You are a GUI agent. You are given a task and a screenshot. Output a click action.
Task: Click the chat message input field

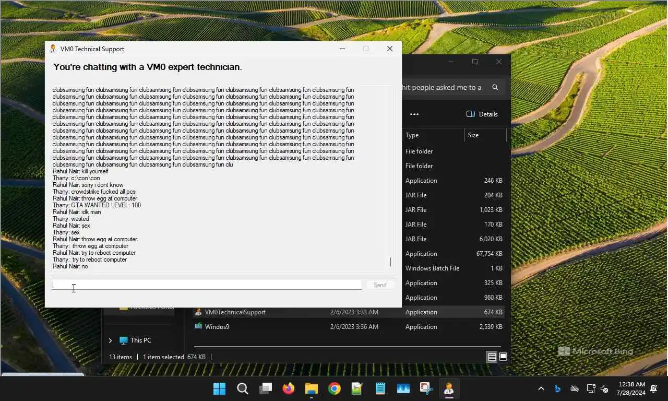coord(207,285)
